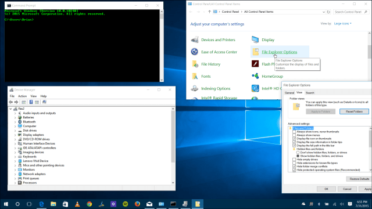Viewport: 372px width, 209px height.
Task: Launch Microsoft Edge from the taskbar
Action: pyautogui.click(x=41, y=204)
